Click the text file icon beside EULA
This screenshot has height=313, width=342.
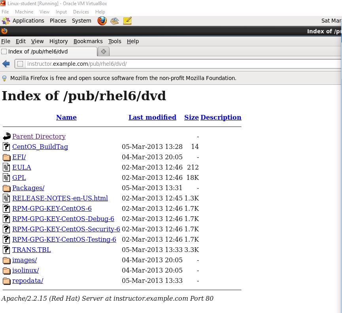pos(6,167)
